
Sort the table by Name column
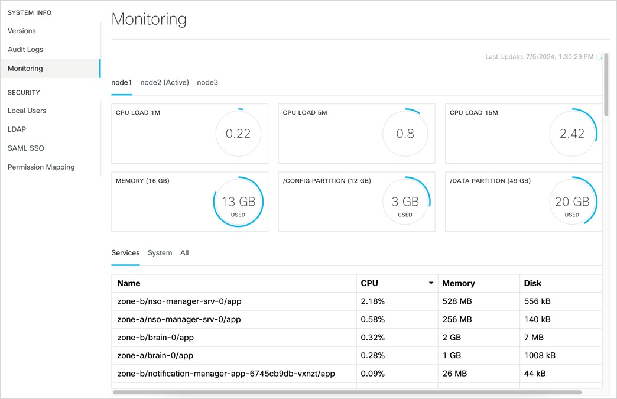[x=128, y=283]
